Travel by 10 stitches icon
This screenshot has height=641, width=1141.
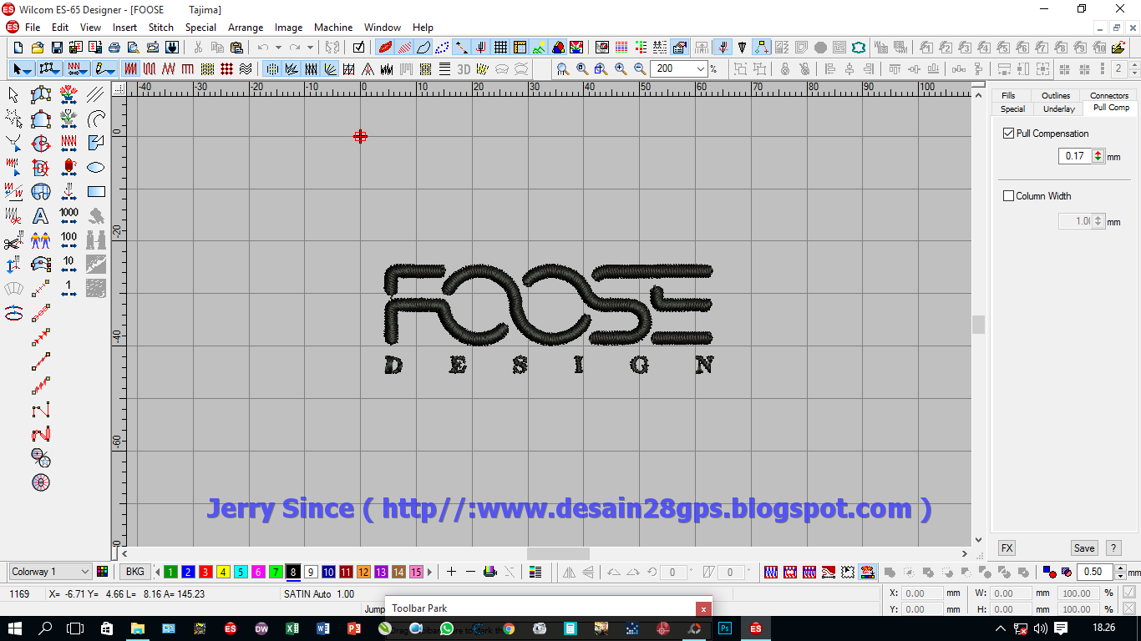[x=68, y=265]
